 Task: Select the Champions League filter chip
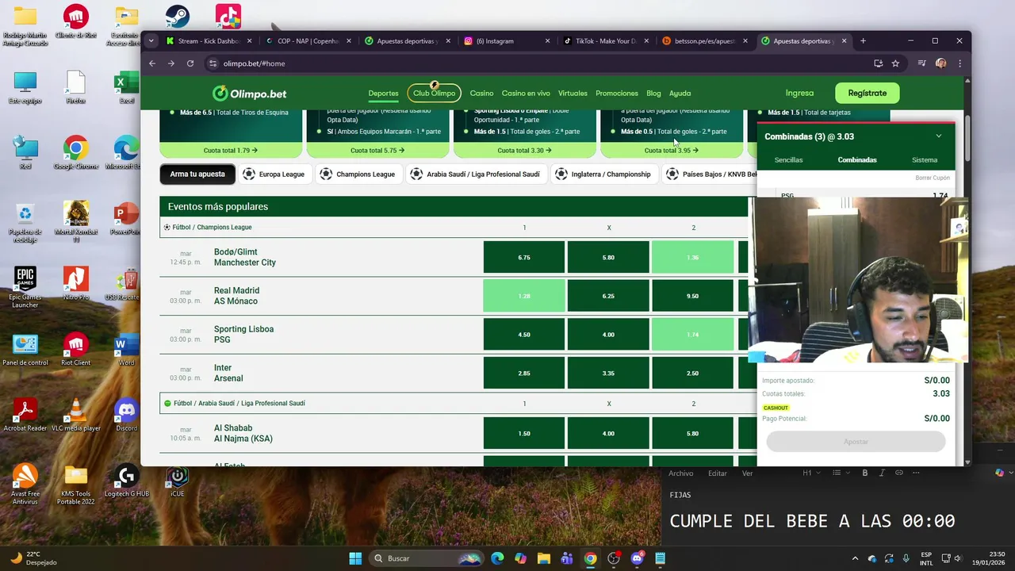(357, 174)
